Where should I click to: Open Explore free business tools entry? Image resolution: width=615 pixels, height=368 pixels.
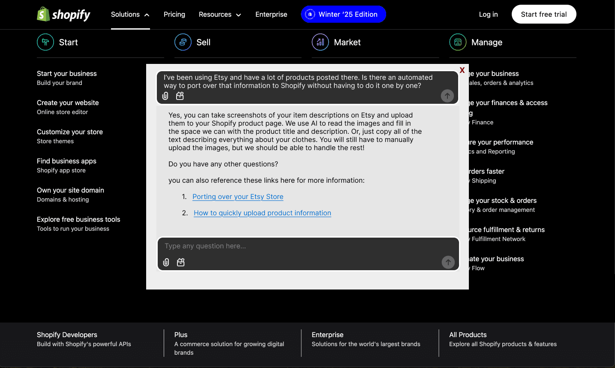(x=78, y=223)
